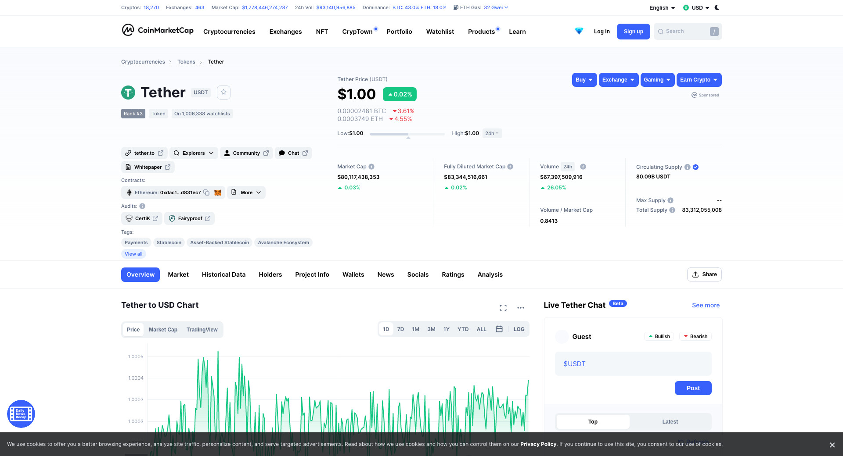The height and width of the screenshot is (456, 843).
Task: Click the Sign up button
Action: [x=633, y=32]
